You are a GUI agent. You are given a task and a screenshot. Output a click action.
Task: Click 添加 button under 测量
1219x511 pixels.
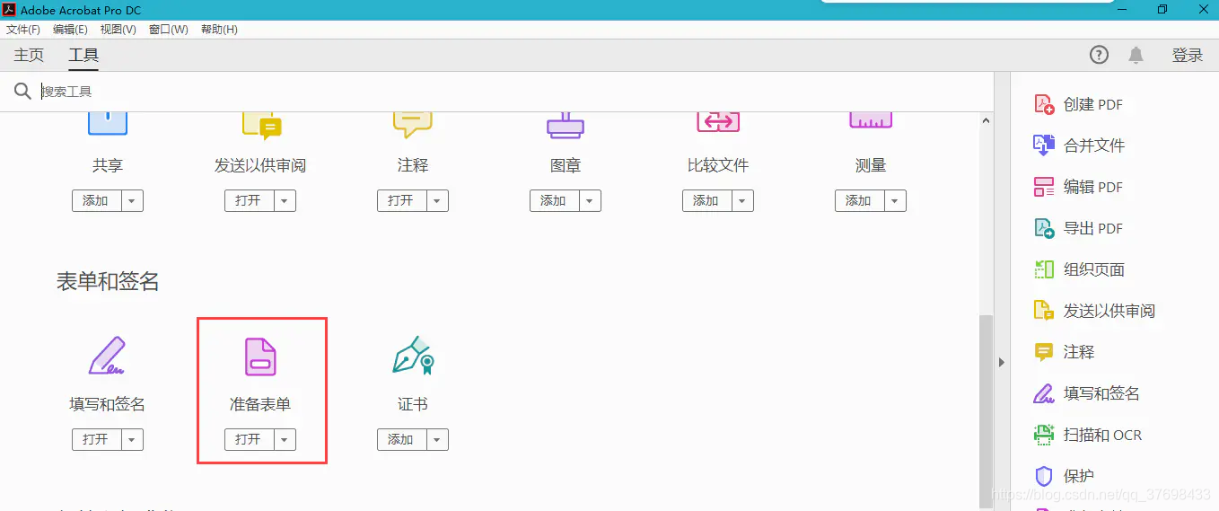[859, 201]
